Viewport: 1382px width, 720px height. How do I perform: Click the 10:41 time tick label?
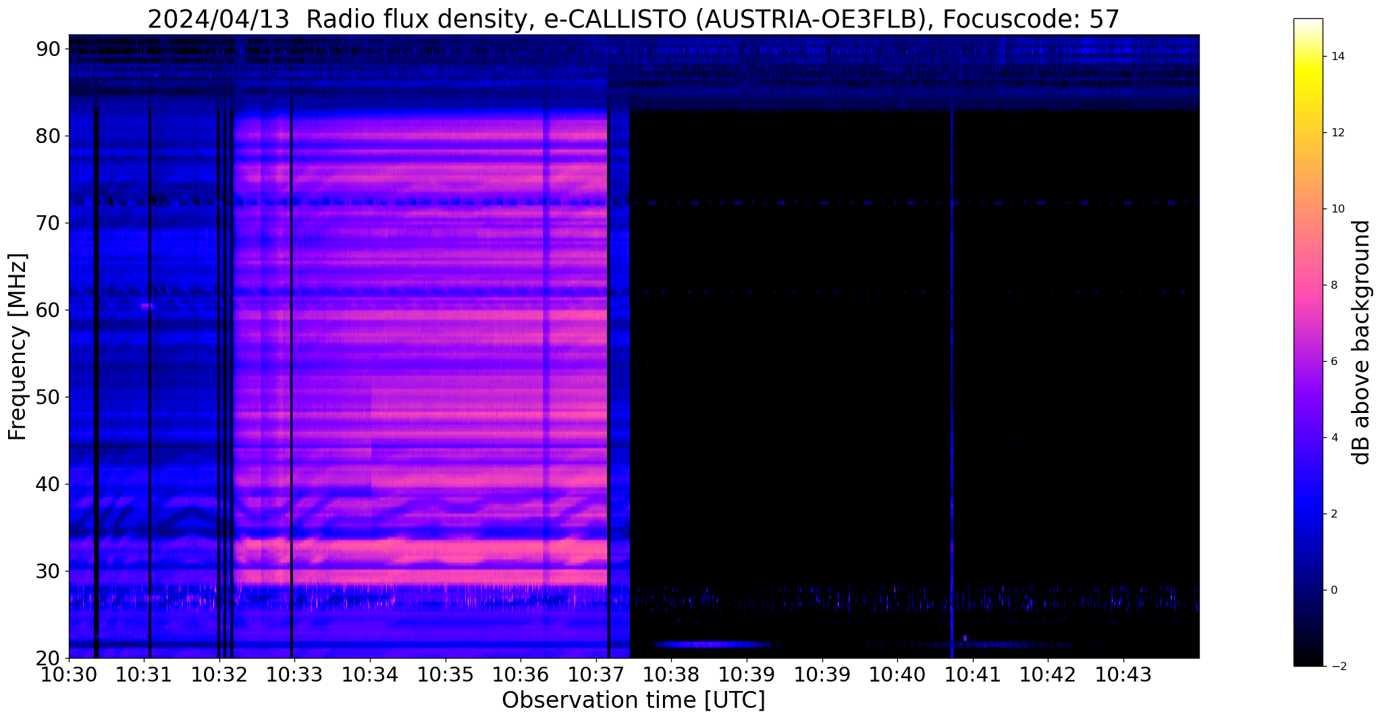coord(973,675)
